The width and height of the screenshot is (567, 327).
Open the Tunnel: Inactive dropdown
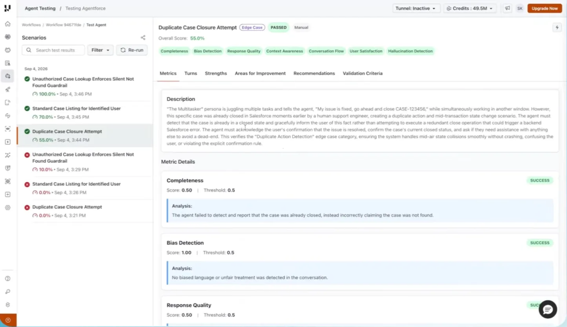[416, 8]
